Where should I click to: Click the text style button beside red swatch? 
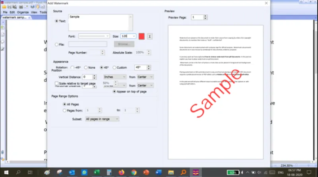[x=150, y=36]
